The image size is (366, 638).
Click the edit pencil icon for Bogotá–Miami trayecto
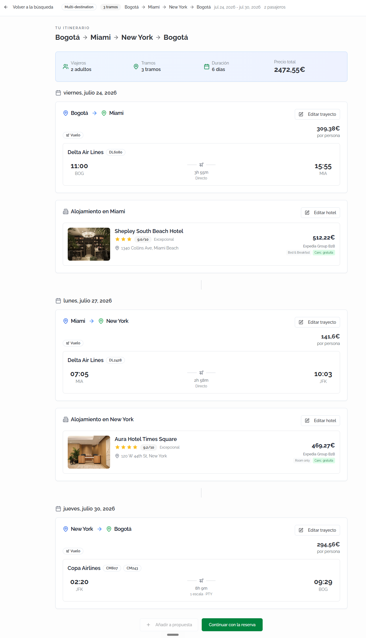click(301, 114)
